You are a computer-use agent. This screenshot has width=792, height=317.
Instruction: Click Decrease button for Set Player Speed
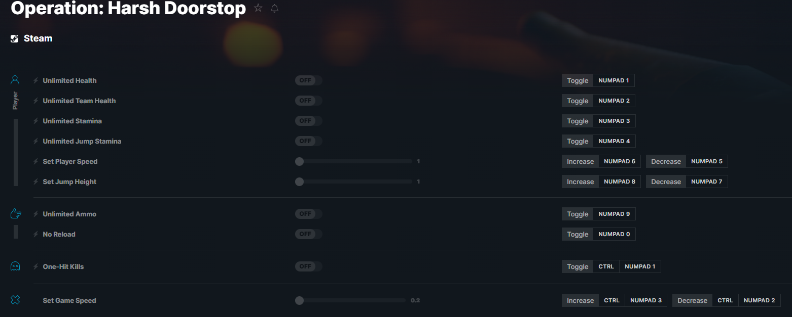click(666, 161)
